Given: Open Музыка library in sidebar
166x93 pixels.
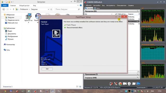Looking at the screenshot, I should pos(10,39).
